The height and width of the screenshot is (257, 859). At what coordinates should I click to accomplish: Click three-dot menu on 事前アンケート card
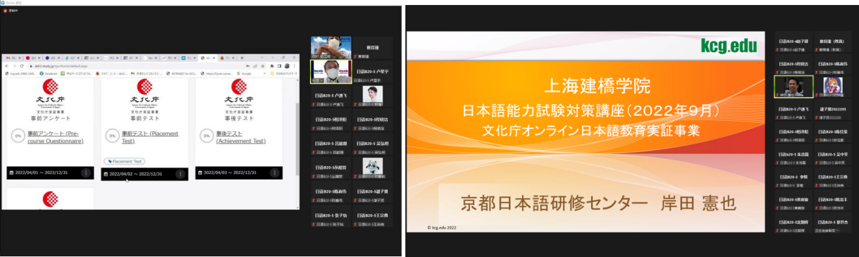86,173
